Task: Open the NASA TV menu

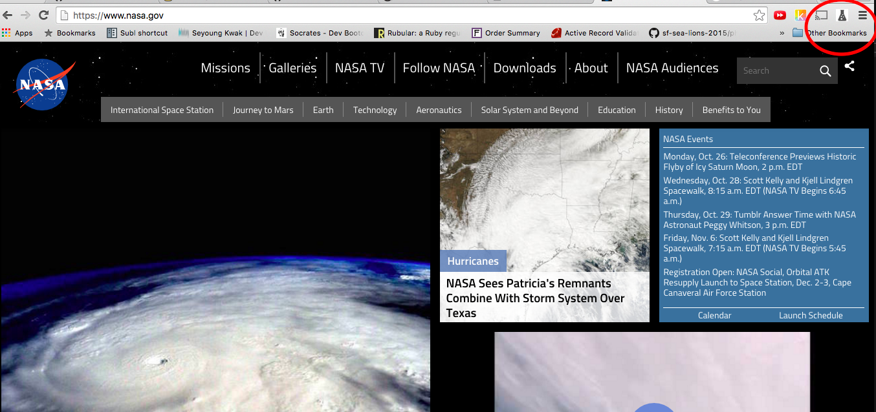Action: (360, 68)
